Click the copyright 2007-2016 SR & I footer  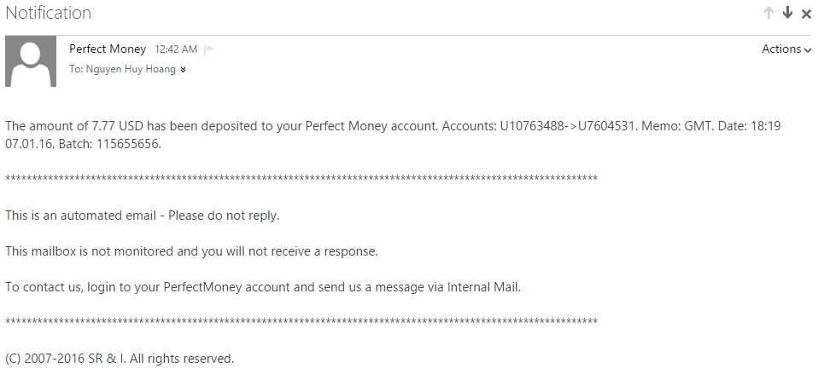(x=120, y=359)
